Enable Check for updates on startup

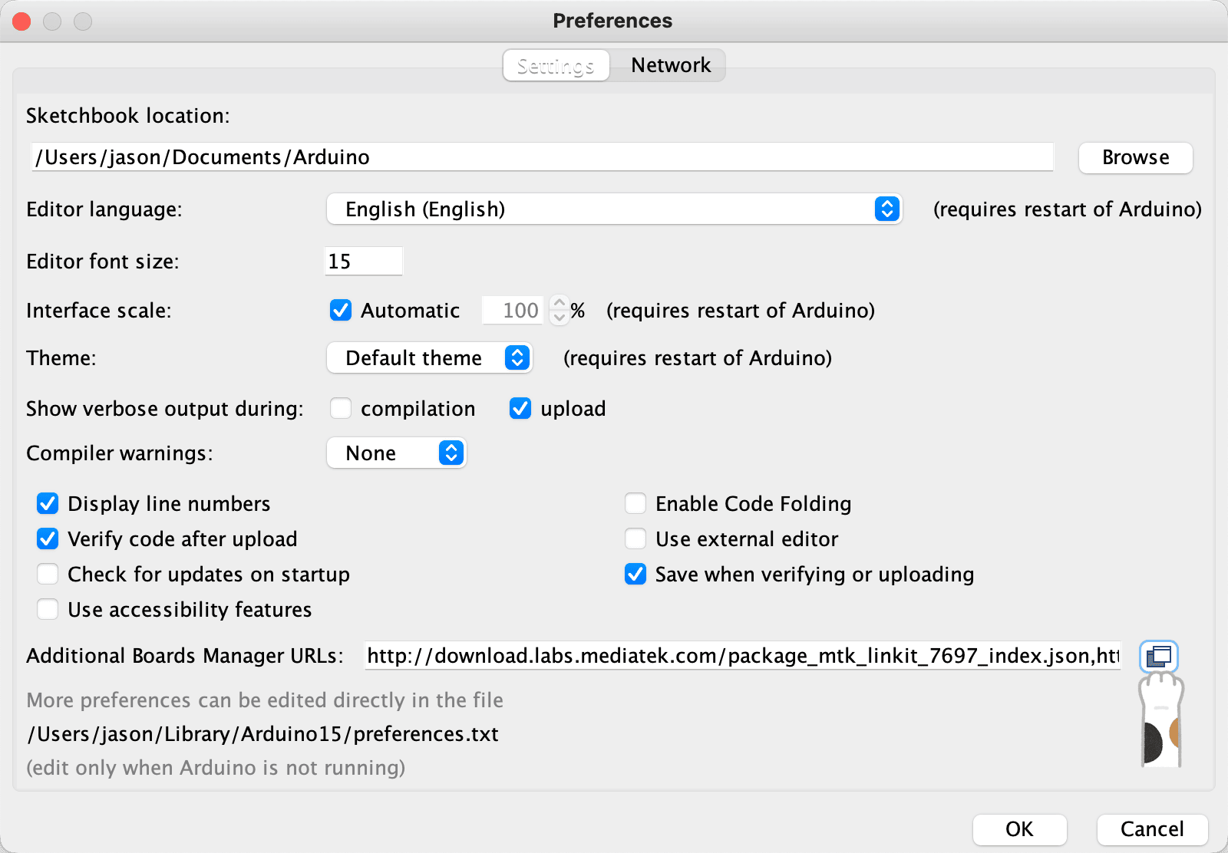point(48,575)
